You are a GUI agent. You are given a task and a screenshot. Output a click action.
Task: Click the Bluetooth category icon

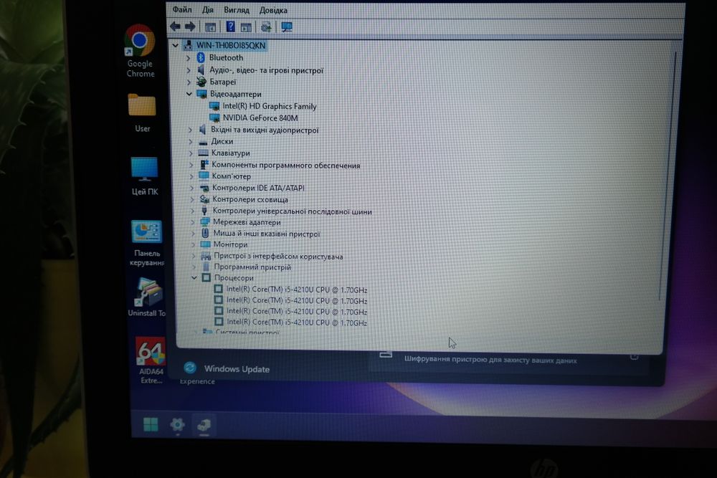(x=200, y=57)
